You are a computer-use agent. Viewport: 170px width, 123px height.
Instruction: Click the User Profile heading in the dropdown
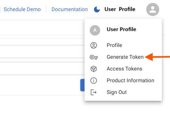click(121, 29)
